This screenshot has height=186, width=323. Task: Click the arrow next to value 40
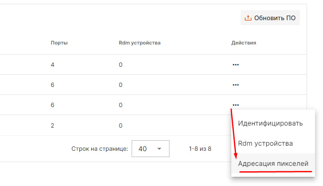point(159,149)
